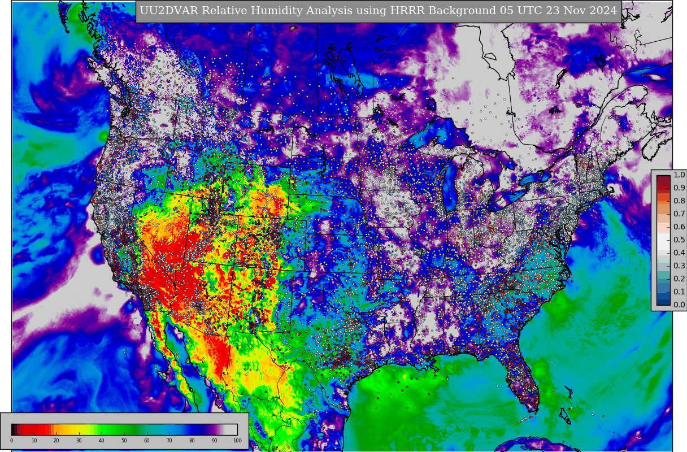
Task: Click the 0.6 label on the right colorbar
Action: [679, 227]
